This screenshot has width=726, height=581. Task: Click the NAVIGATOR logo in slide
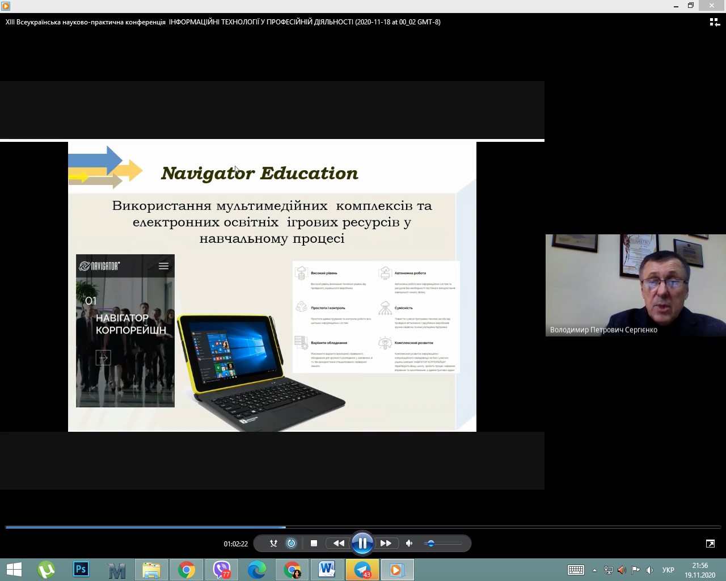click(99, 266)
